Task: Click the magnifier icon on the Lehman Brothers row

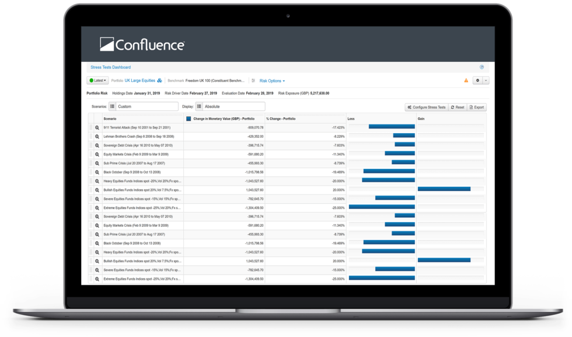Action: pyautogui.click(x=97, y=136)
